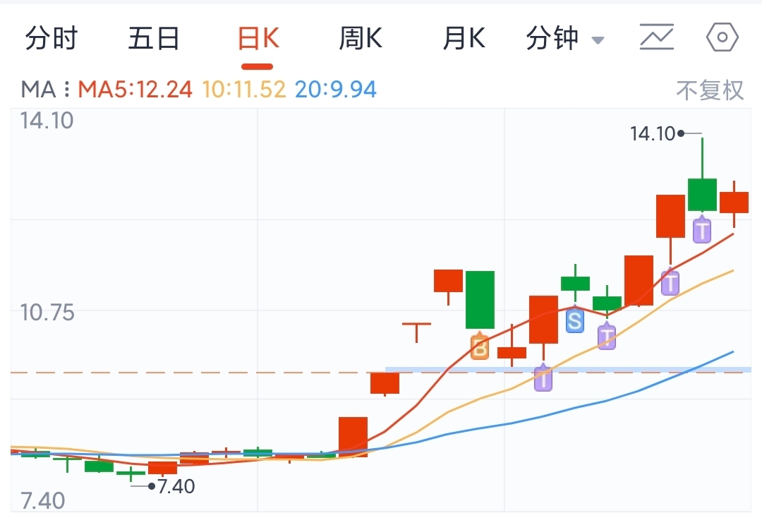Open the MA three-dot options icon
Screen dimensions: 762x513
pos(66,89)
